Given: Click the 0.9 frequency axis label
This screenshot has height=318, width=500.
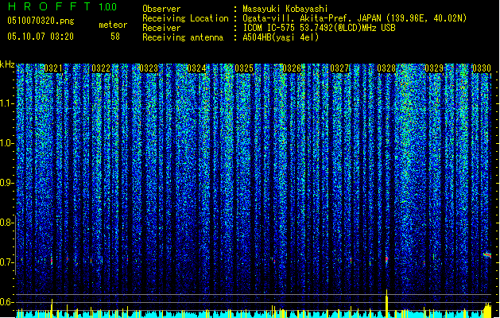Looking at the screenshot, I should pos(6,183).
